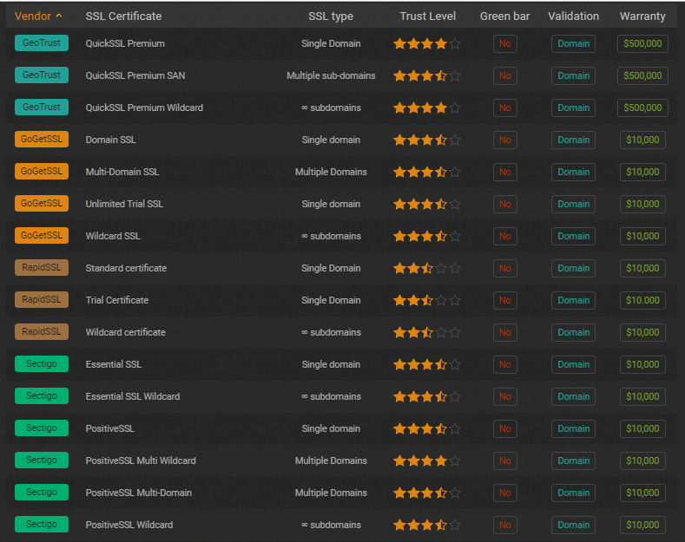Sort table by Vendor column header

[x=38, y=16]
